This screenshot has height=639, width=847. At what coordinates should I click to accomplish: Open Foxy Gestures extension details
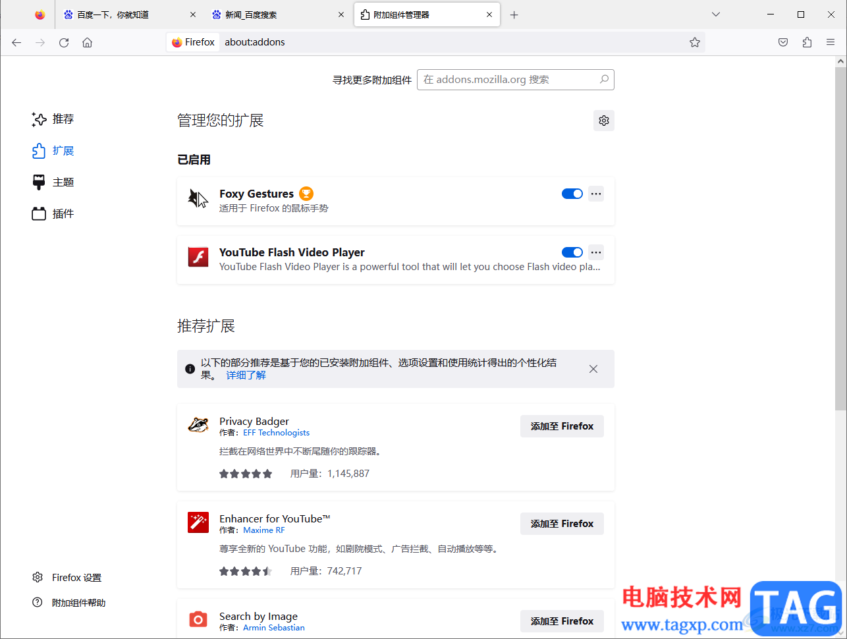[x=396, y=201]
